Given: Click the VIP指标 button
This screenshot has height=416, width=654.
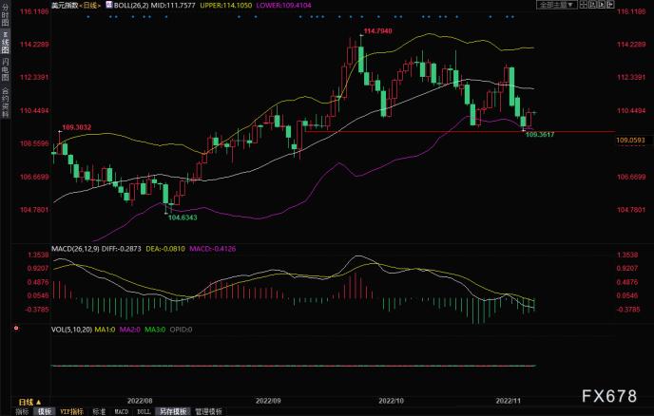Looking at the screenshot, I should point(71,411).
